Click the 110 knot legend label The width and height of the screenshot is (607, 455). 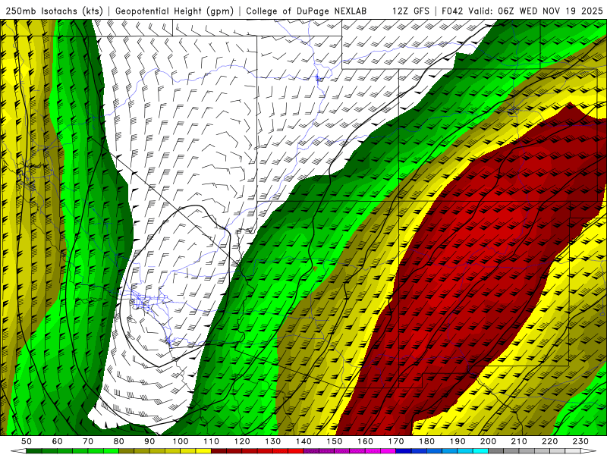point(211,441)
